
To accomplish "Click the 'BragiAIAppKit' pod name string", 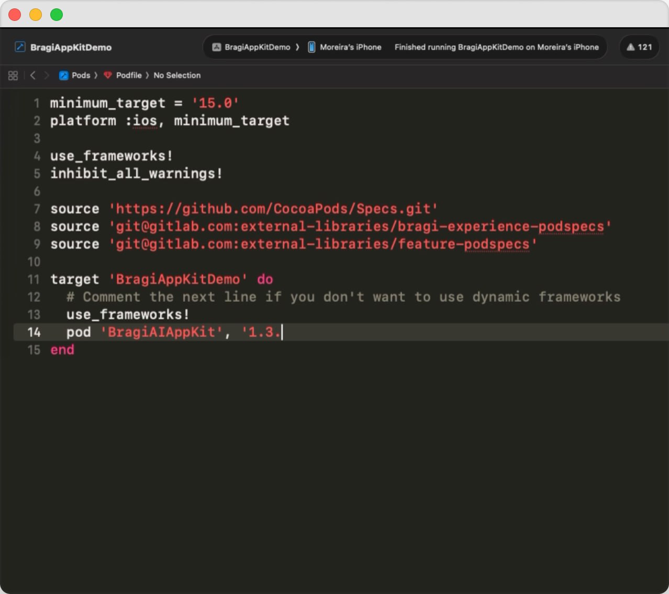I will pyautogui.click(x=161, y=332).
